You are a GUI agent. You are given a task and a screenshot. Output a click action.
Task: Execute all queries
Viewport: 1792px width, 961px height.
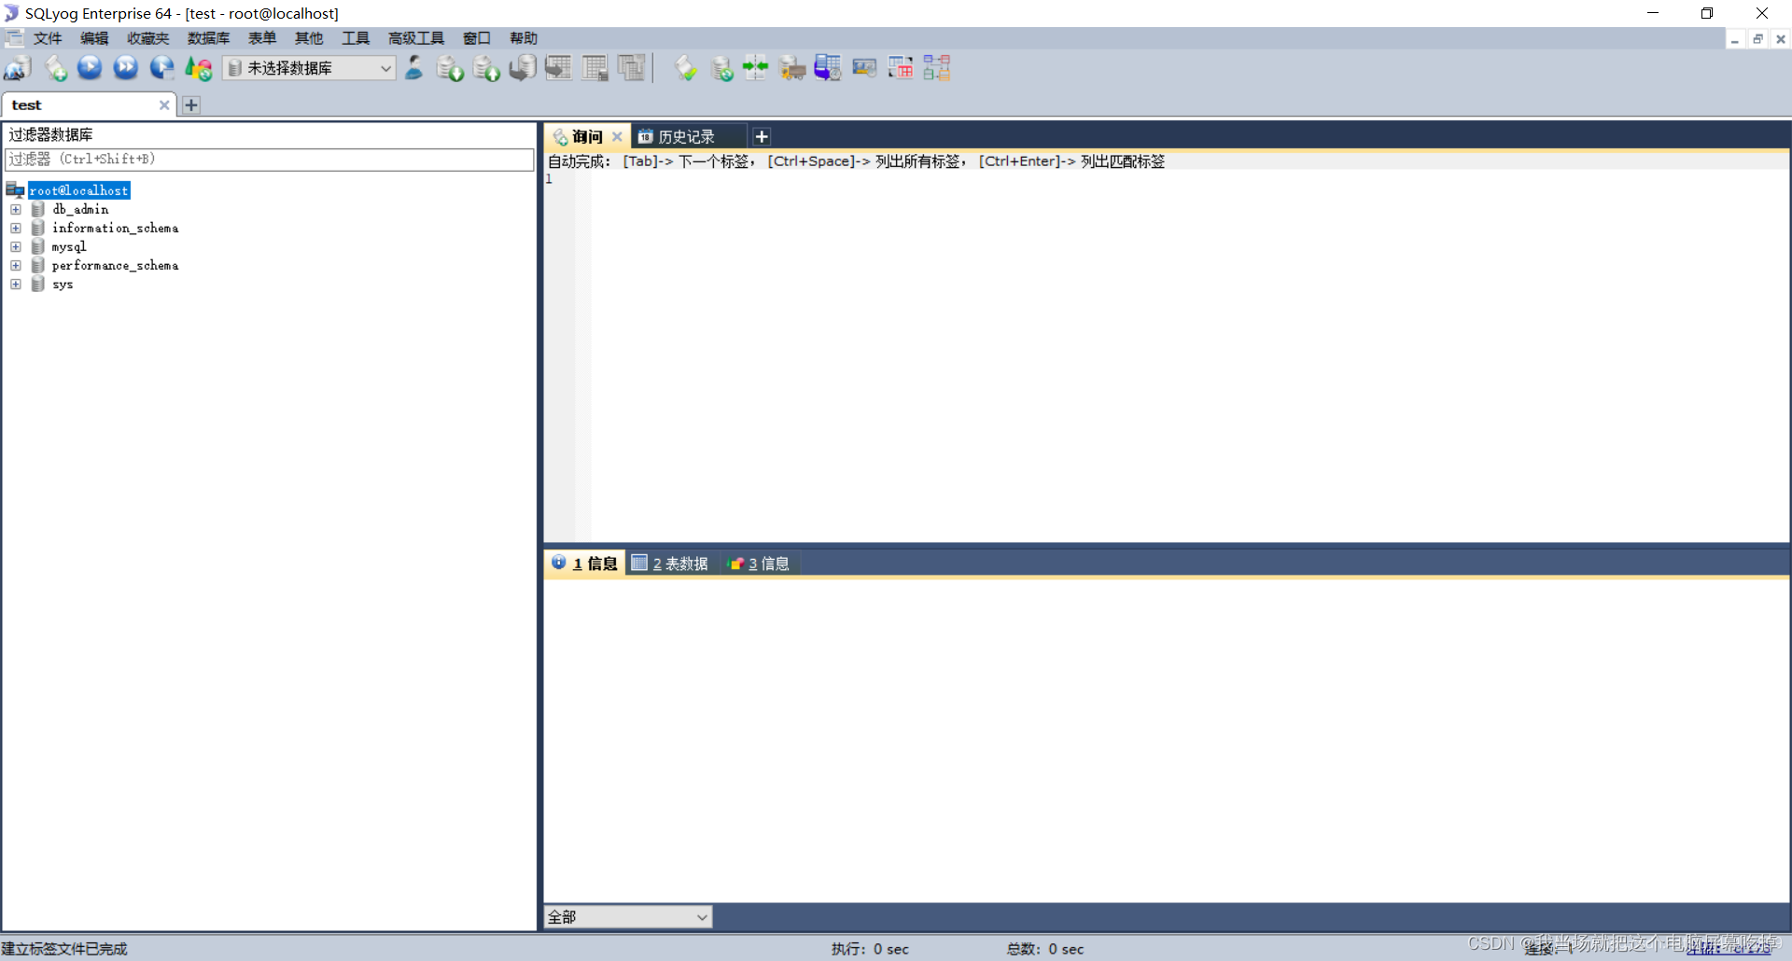coord(126,68)
